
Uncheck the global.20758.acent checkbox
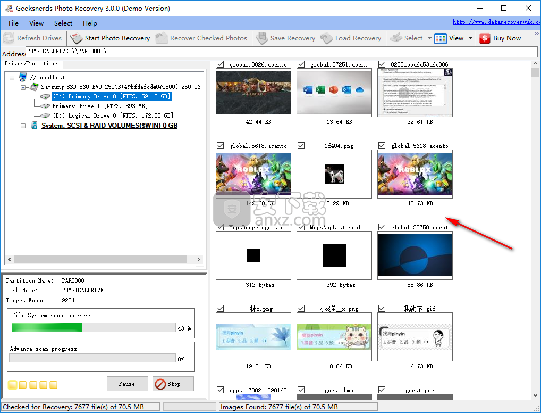pos(382,227)
